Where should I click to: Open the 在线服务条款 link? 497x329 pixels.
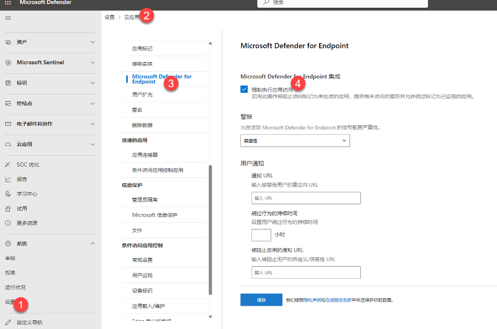click(x=339, y=300)
